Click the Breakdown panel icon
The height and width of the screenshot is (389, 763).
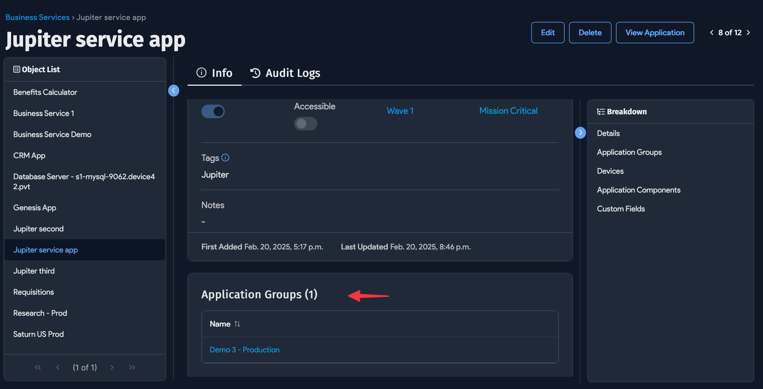[601, 111]
